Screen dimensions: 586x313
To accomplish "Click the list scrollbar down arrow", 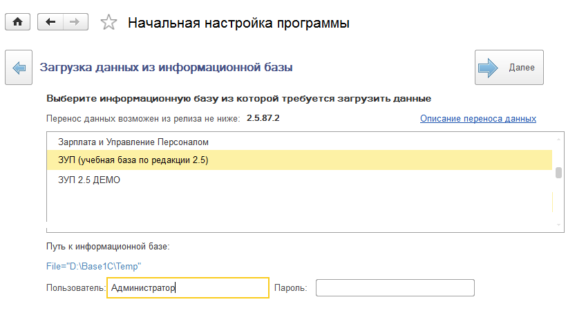I will [558, 225].
